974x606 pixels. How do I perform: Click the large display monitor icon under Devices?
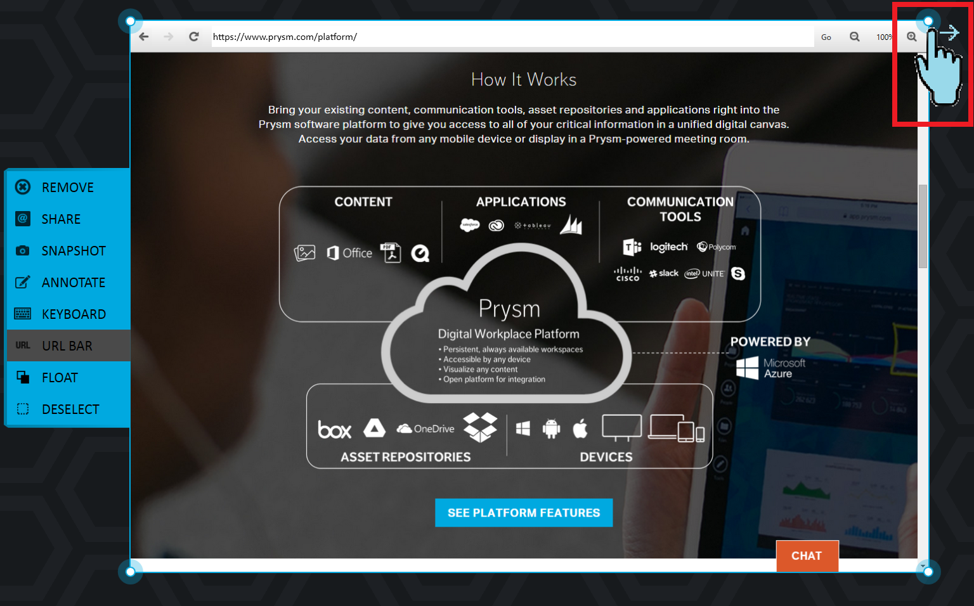pyautogui.click(x=621, y=428)
